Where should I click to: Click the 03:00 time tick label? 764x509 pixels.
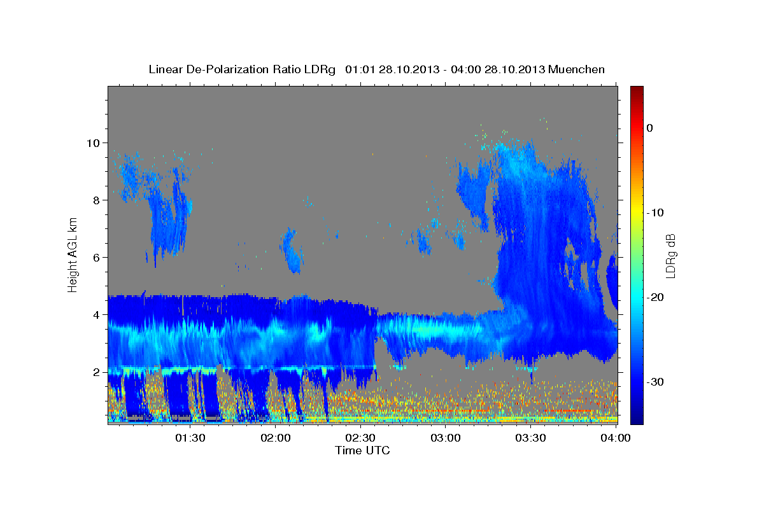click(x=445, y=438)
